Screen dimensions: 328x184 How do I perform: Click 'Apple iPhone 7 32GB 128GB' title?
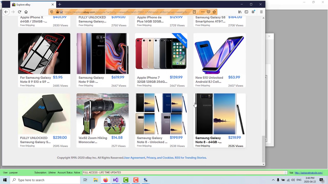click(x=152, y=80)
